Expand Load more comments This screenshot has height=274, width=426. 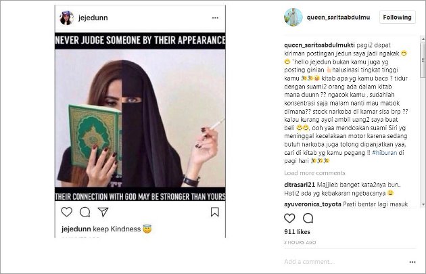tap(314, 173)
